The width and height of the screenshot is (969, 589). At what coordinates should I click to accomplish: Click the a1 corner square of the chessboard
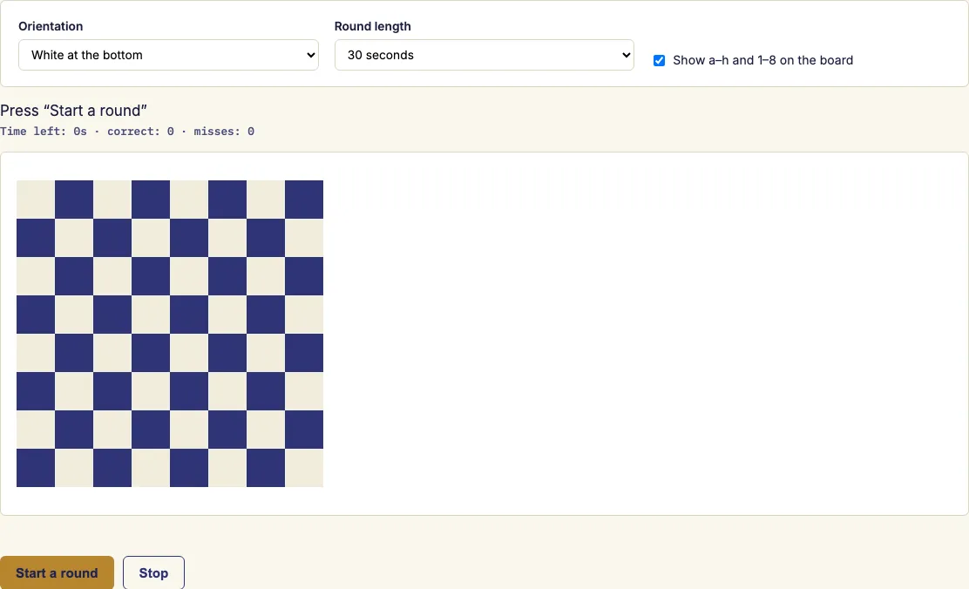(36, 468)
